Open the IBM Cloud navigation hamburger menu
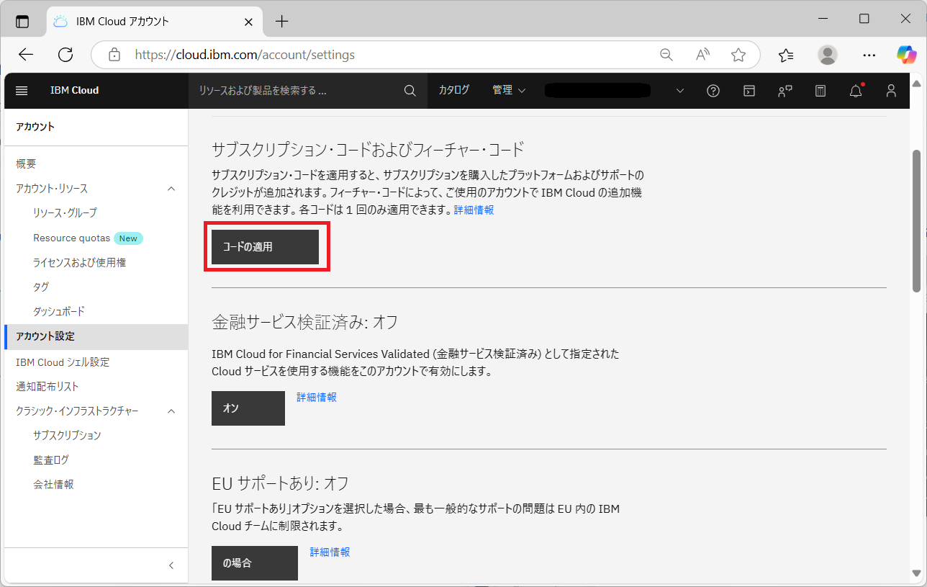The image size is (927, 587). pos(21,90)
